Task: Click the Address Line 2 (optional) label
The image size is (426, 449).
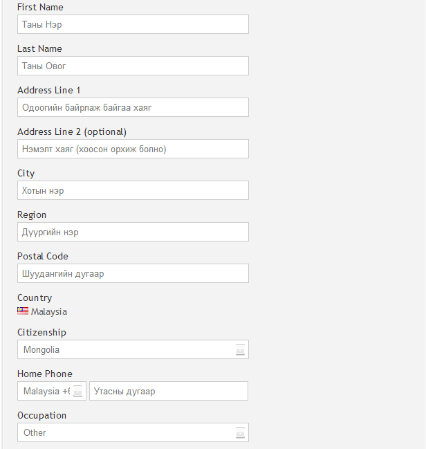Action: click(x=72, y=132)
